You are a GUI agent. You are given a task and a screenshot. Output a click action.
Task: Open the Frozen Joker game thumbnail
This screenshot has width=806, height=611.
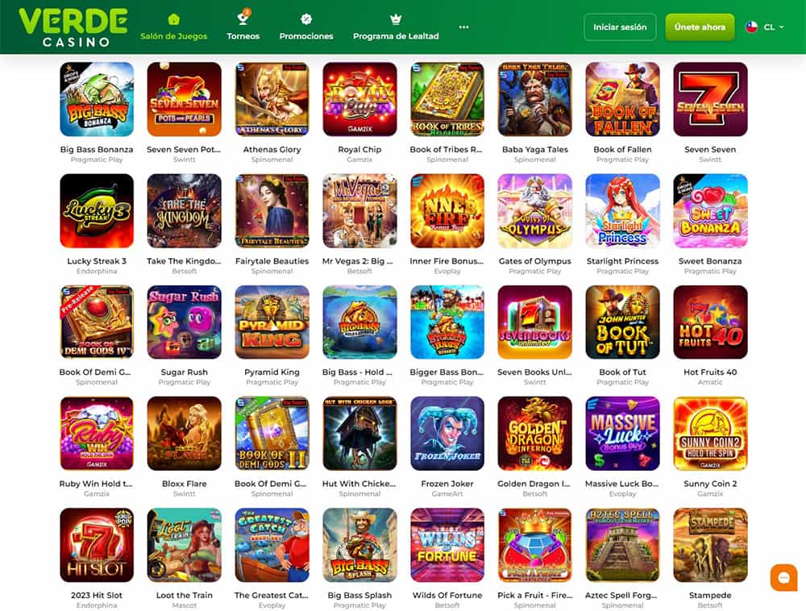[447, 433]
